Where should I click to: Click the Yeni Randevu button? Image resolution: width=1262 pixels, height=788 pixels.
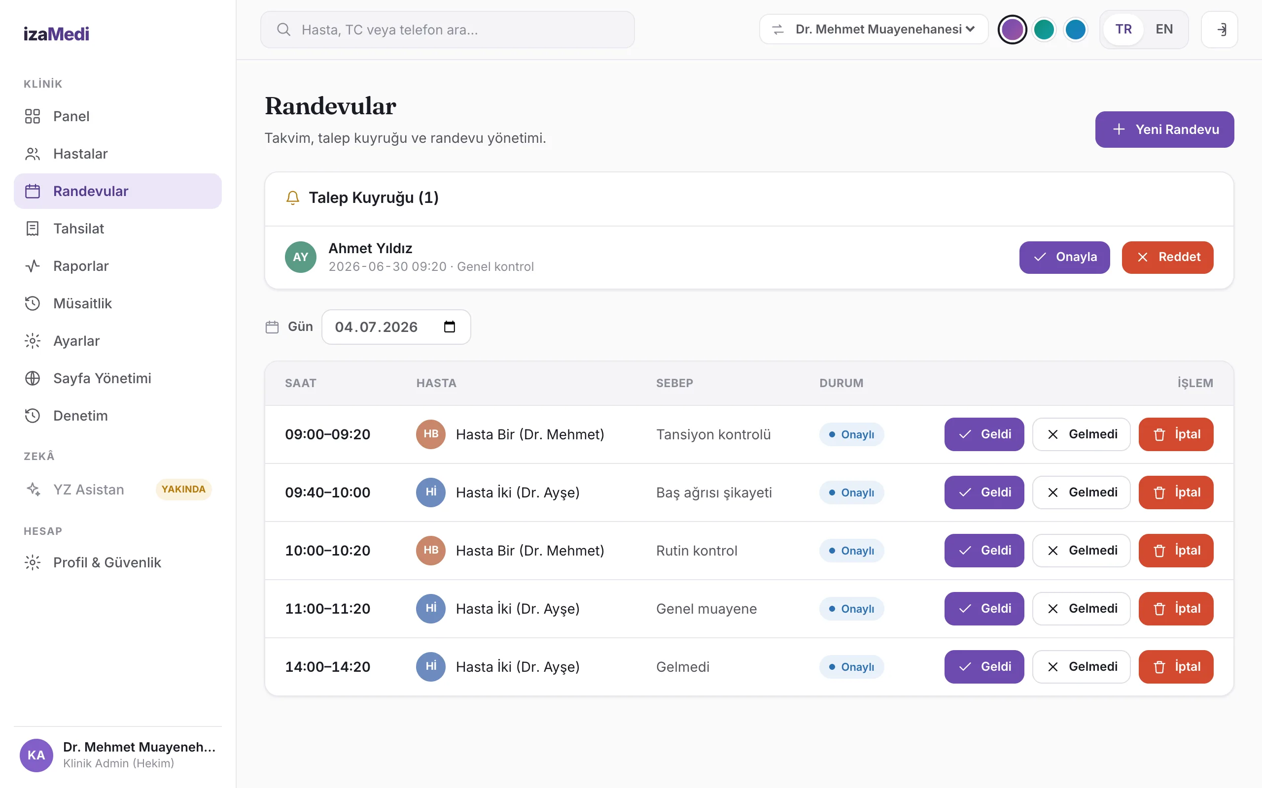1164,129
